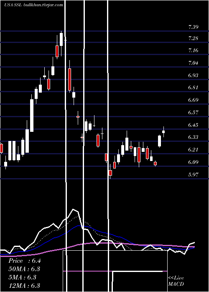Image resolution: width=209 pixels, height=292 pixels.
Task: Click the 6.33 price axis label
Action: click(x=193, y=137)
